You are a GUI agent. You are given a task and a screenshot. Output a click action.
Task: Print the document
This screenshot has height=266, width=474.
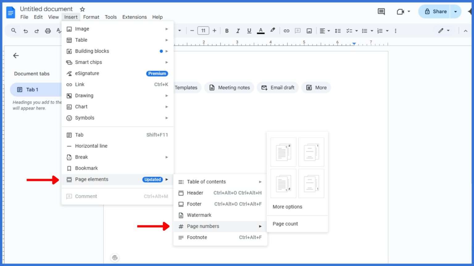pyautogui.click(x=48, y=30)
